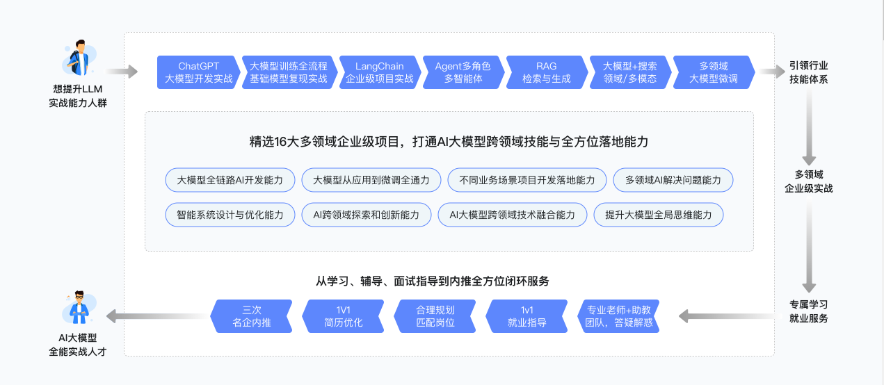Image resolution: width=884 pixels, height=385 pixels.
Task: Select the 三次名企内推 service block
Action: click(x=251, y=316)
